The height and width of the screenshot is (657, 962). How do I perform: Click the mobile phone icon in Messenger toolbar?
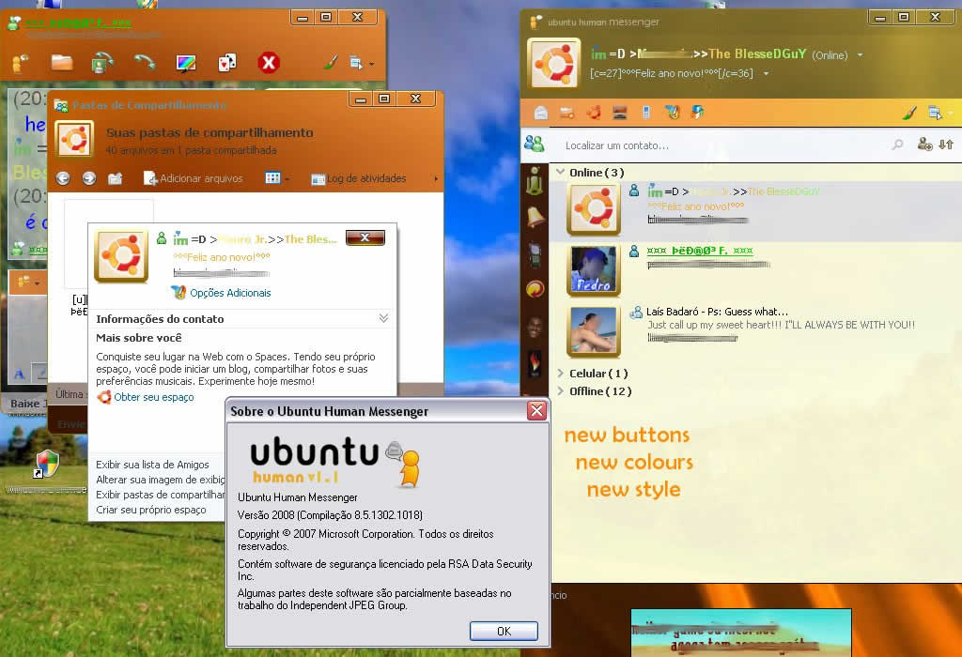[646, 113]
